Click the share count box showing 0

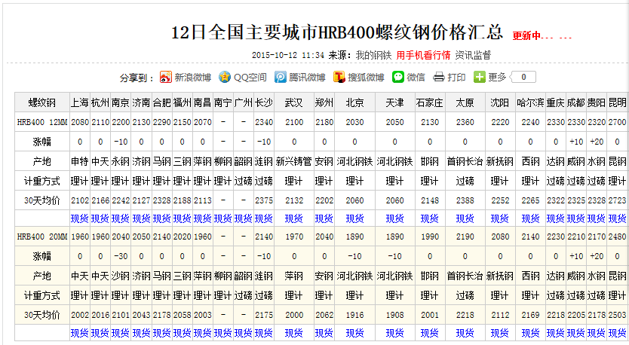pos(523,77)
